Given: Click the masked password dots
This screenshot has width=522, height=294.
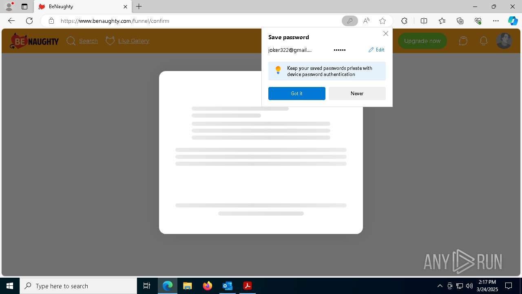Looking at the screenshot, I should 339,50.
